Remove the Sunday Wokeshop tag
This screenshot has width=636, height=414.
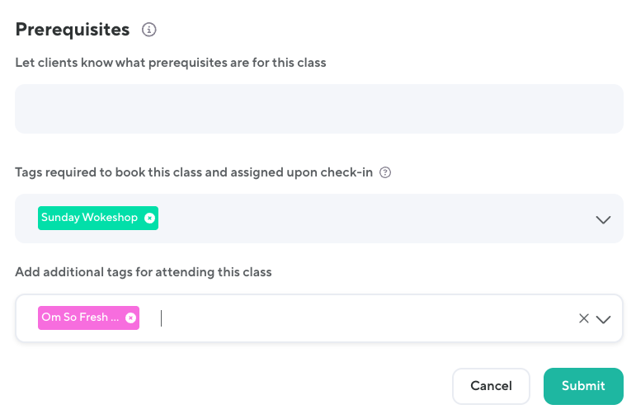[x=149, y=218]
